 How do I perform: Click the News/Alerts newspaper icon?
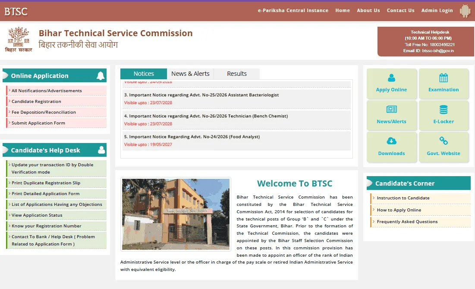(x=391, y=109)
